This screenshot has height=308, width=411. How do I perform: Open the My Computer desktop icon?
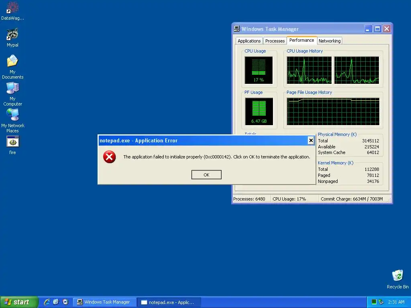click(12, 94)
